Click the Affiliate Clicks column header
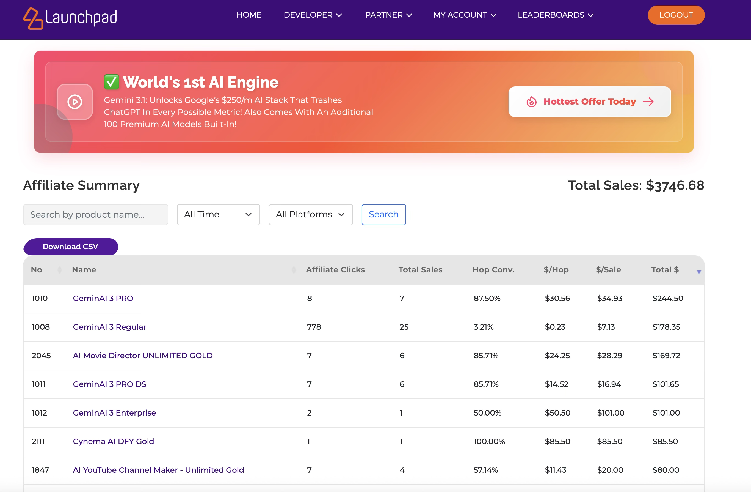 335,270
